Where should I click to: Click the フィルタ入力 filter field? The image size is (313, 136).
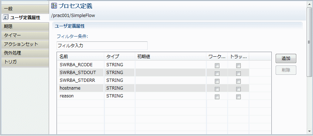click(102, 46)
